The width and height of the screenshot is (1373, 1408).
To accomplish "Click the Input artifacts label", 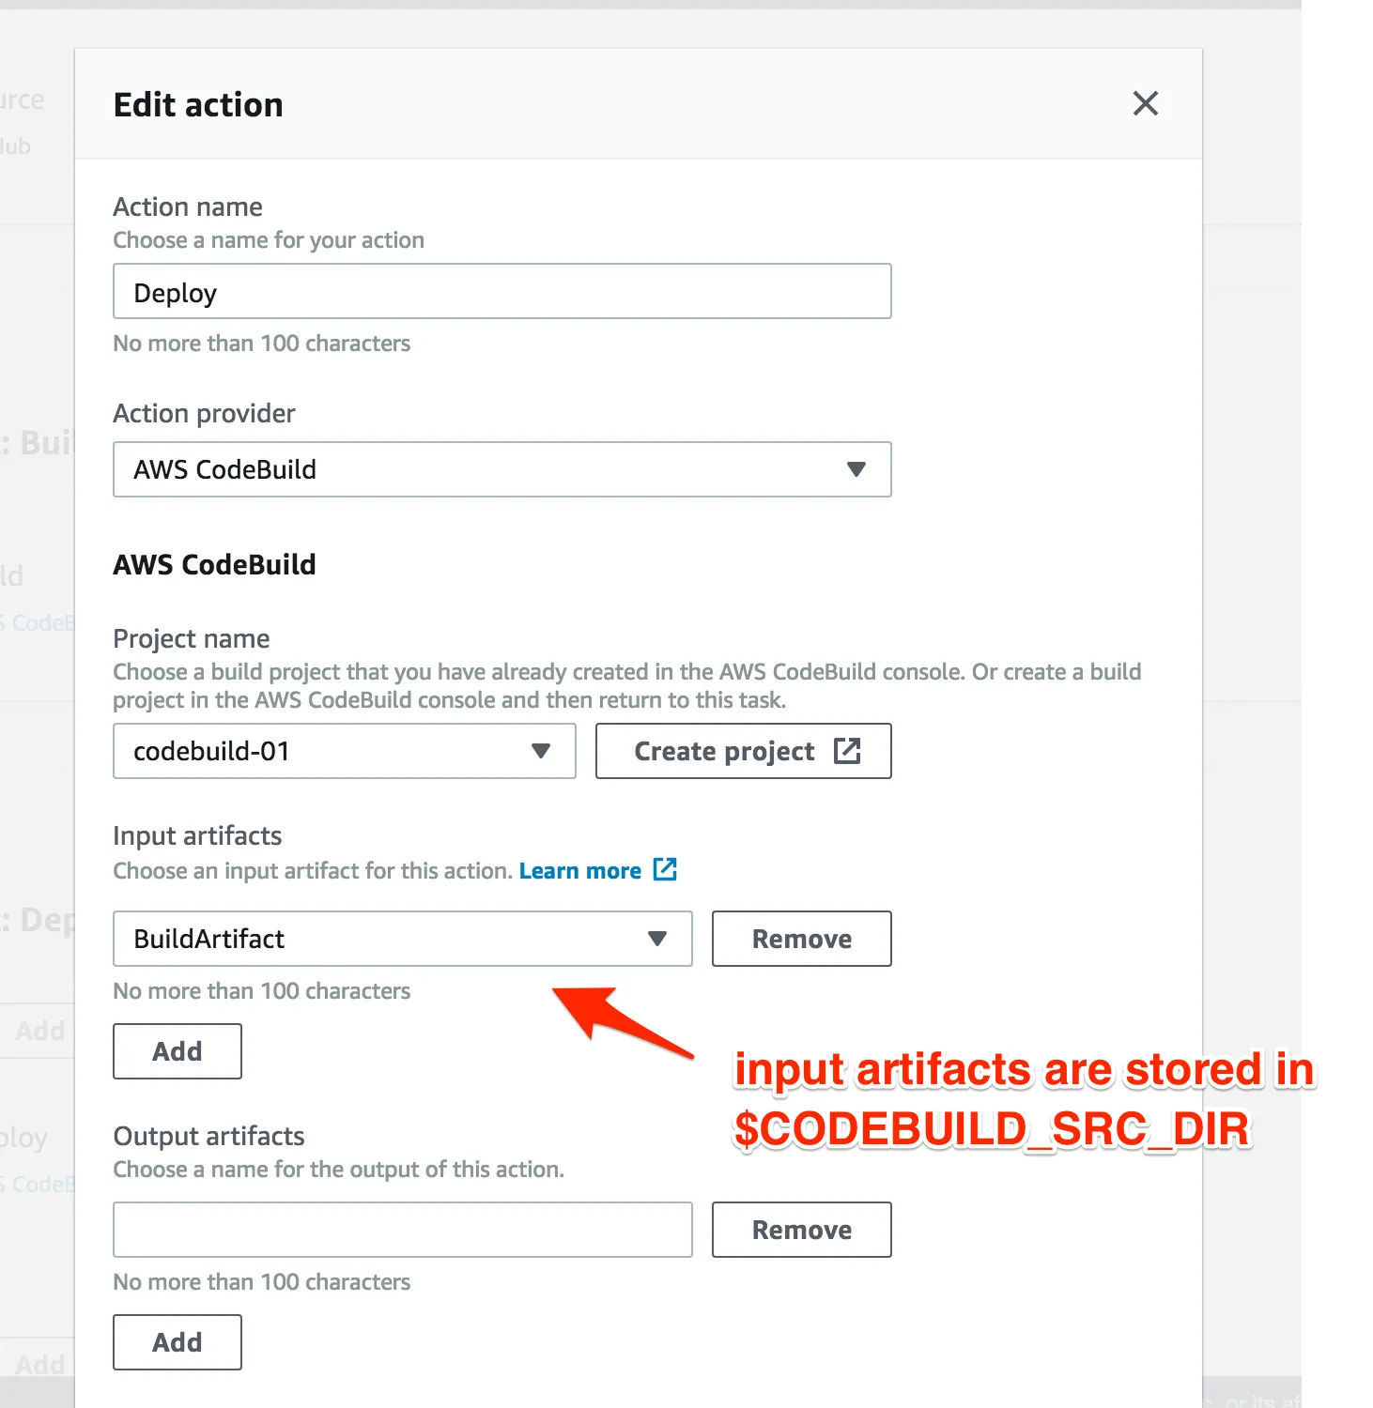I will (197, 835).
